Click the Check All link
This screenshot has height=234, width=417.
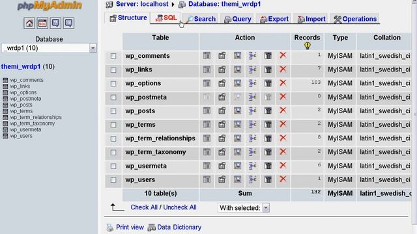coord(144,207)
